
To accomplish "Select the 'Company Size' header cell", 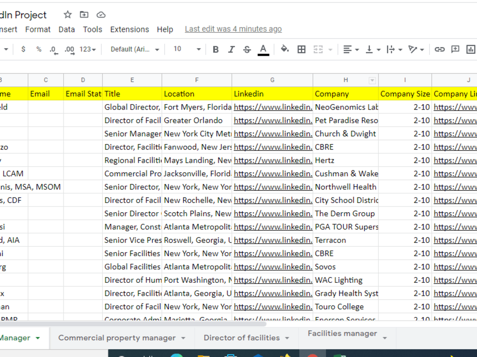I will pos(405,94).
